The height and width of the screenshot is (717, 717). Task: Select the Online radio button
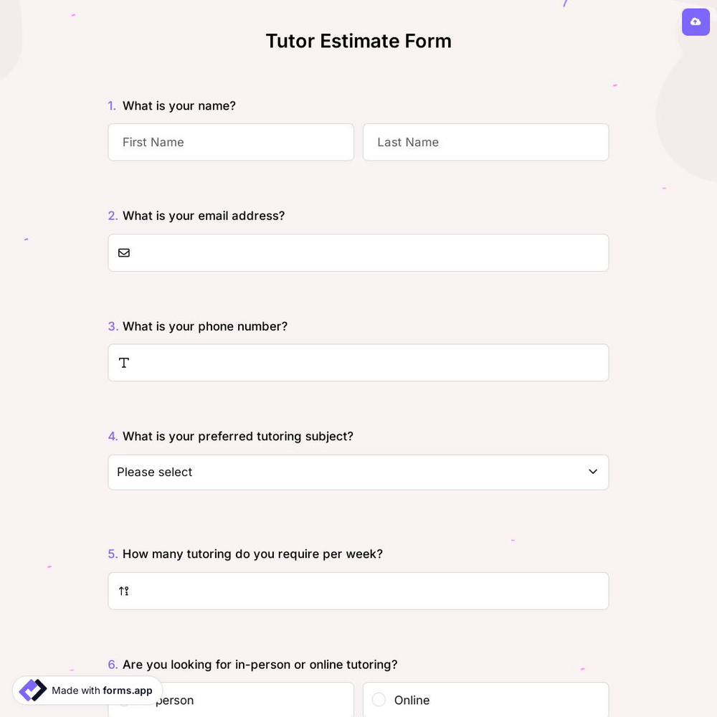[x=379, y=700]
